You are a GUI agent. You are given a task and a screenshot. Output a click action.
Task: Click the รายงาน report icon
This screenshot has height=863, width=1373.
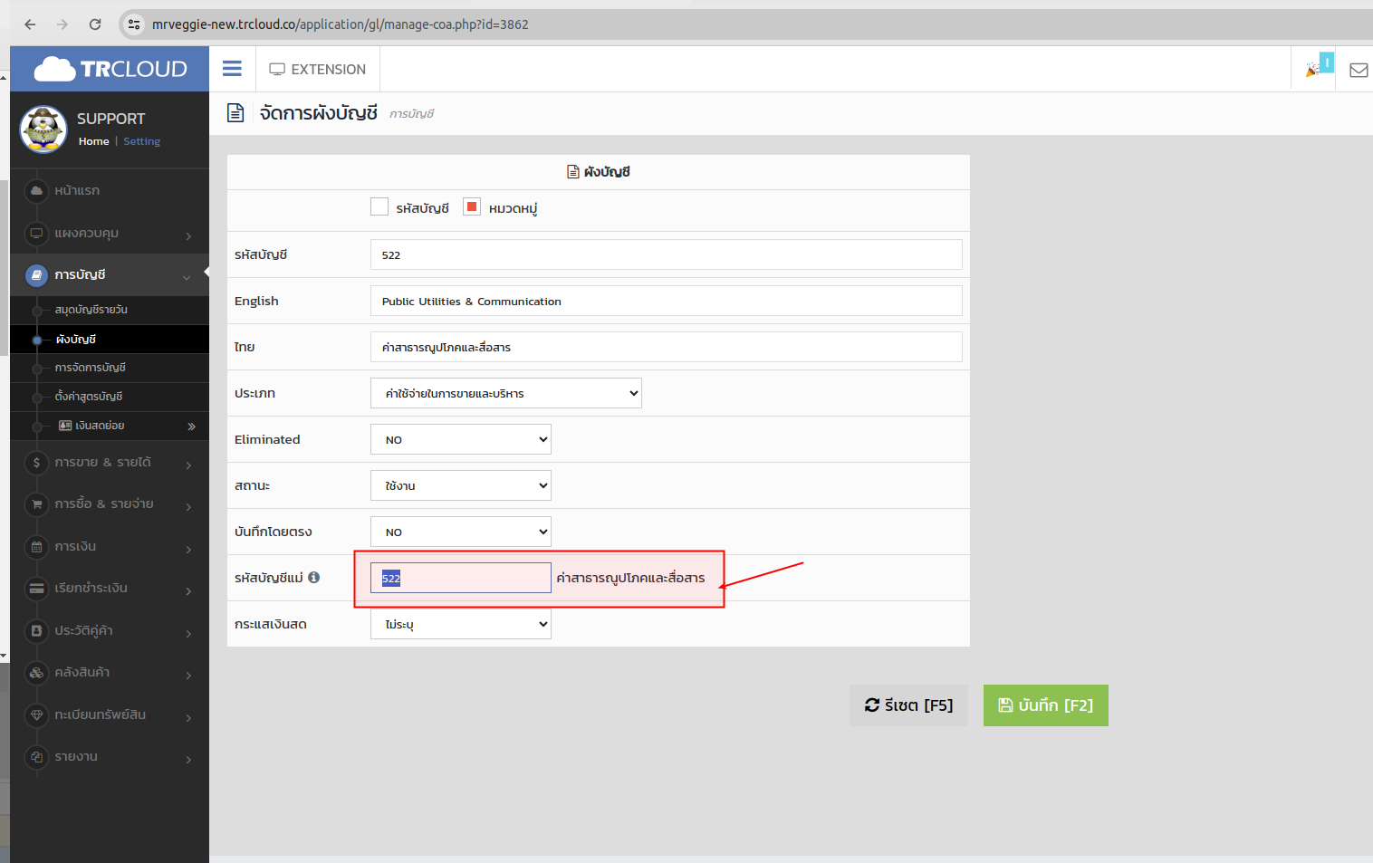pyautogui.click(x=36, y=757)
